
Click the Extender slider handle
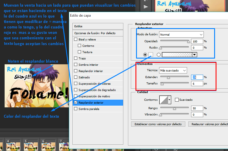[168, 78]
